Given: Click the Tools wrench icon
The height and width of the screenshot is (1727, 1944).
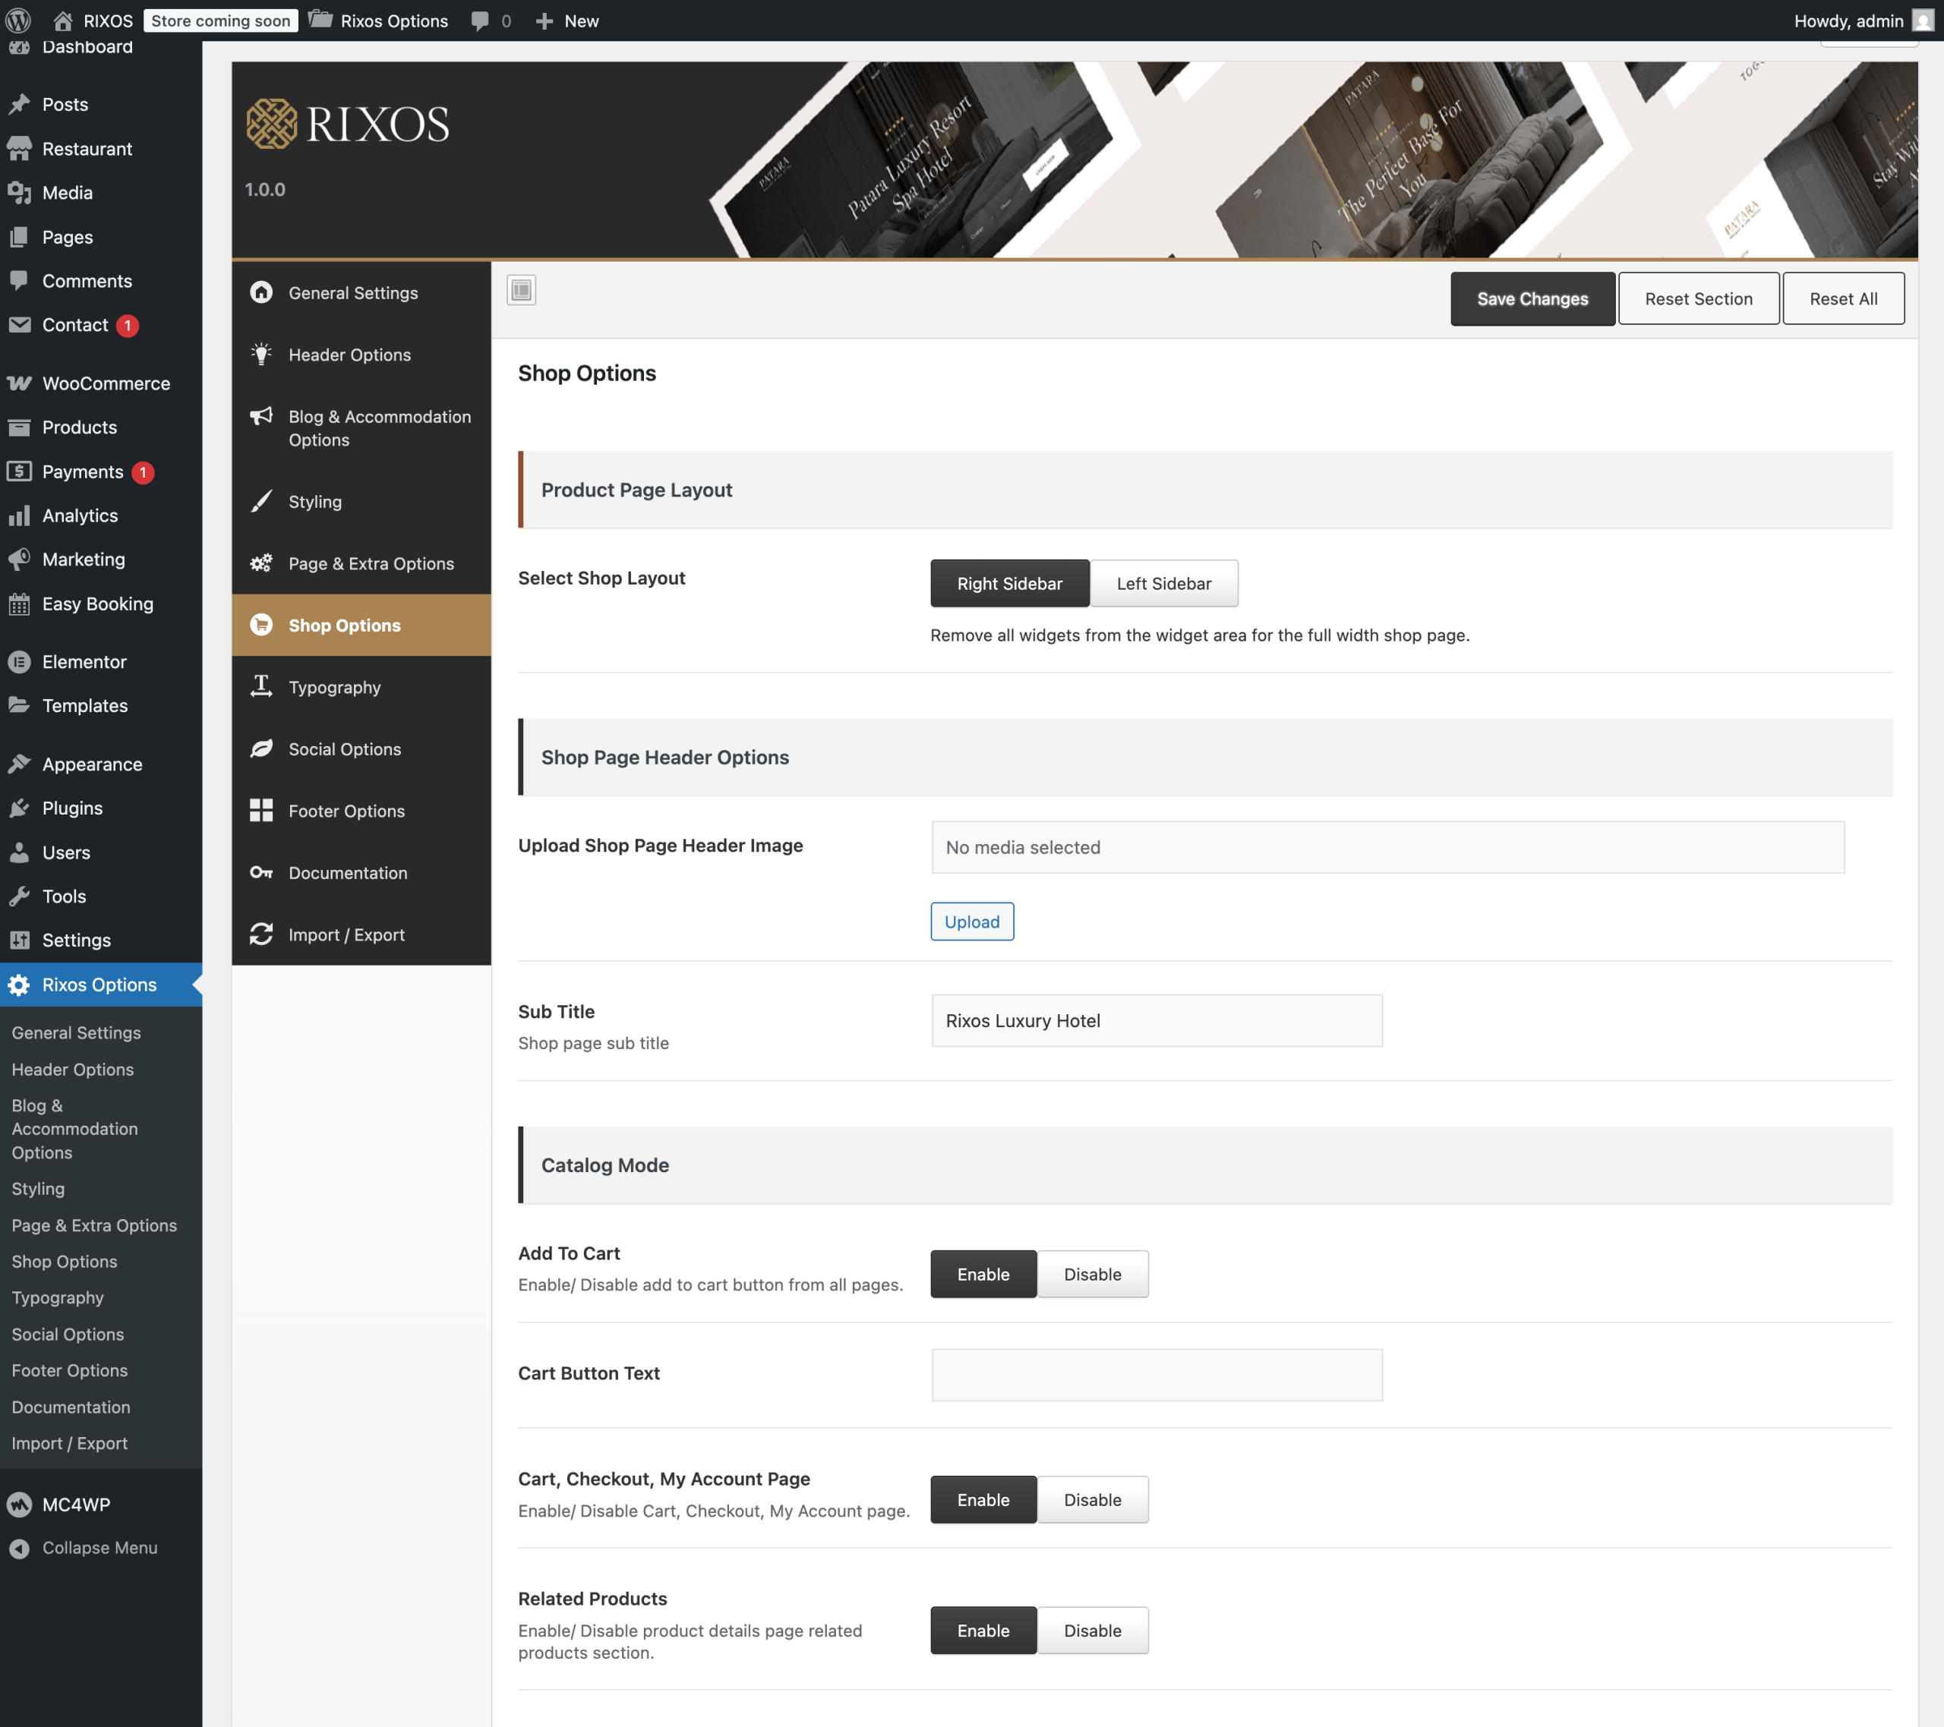Looking at the screenshot, I should pyautogui.click(x=19, y=896).
